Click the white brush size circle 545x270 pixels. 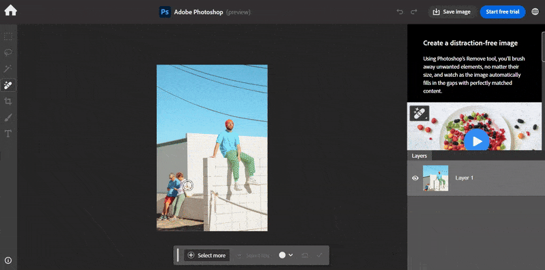pyautogui.click(x=282, y=255)
